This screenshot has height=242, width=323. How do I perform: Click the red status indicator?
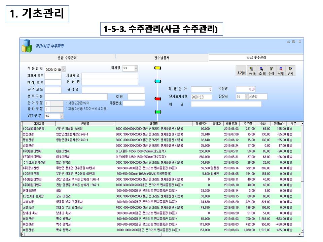158,99
